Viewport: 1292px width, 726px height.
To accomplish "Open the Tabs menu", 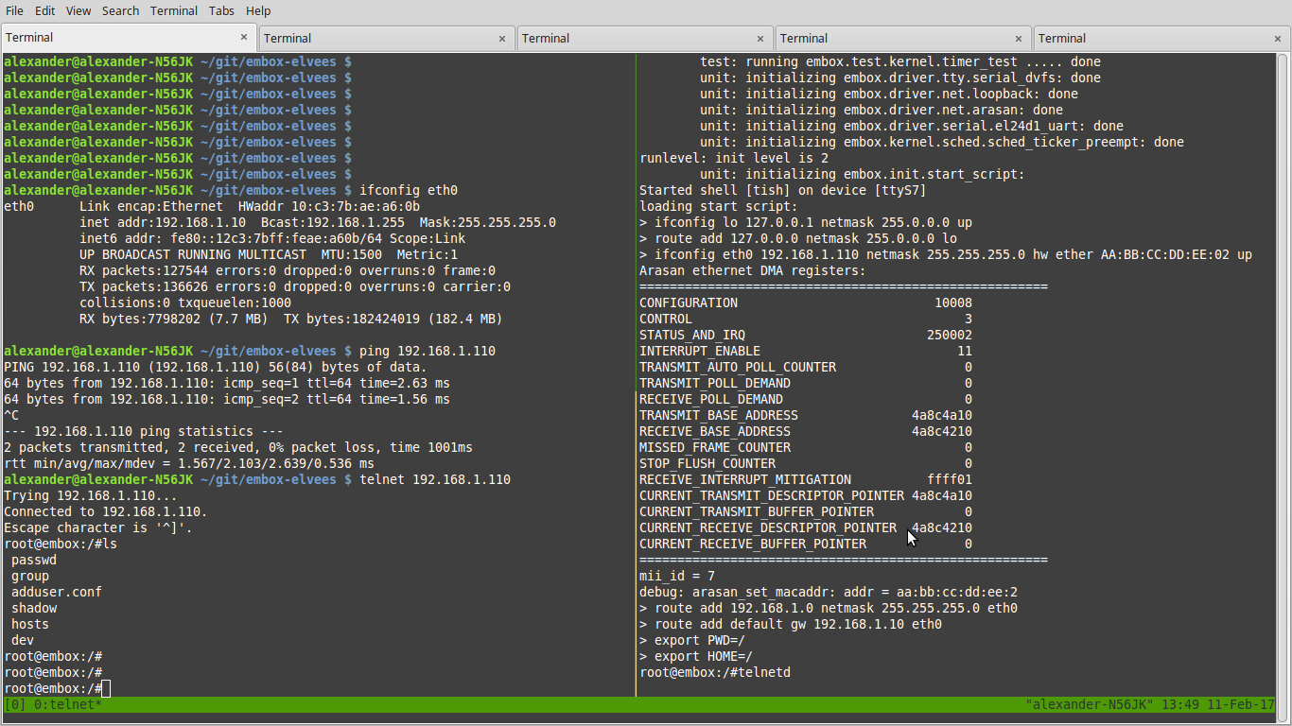I will pyautogui.click(x=221, y=10).
